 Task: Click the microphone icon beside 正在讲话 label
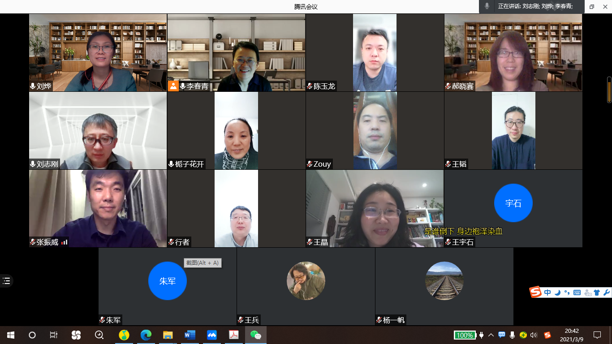point(487,6)
